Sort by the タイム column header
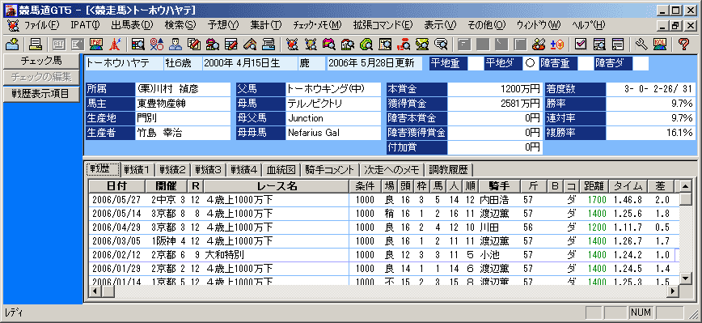The image size is (702, 323). point(629,186)
